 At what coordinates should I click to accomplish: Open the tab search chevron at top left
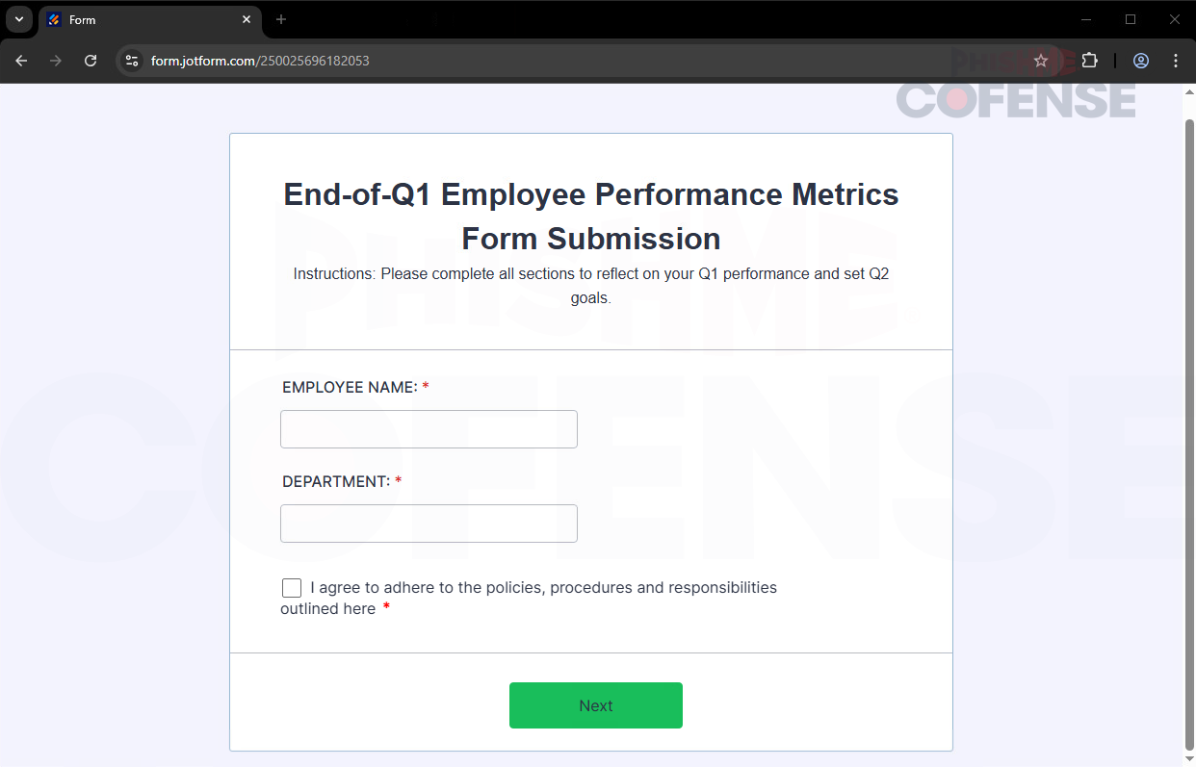18,18
